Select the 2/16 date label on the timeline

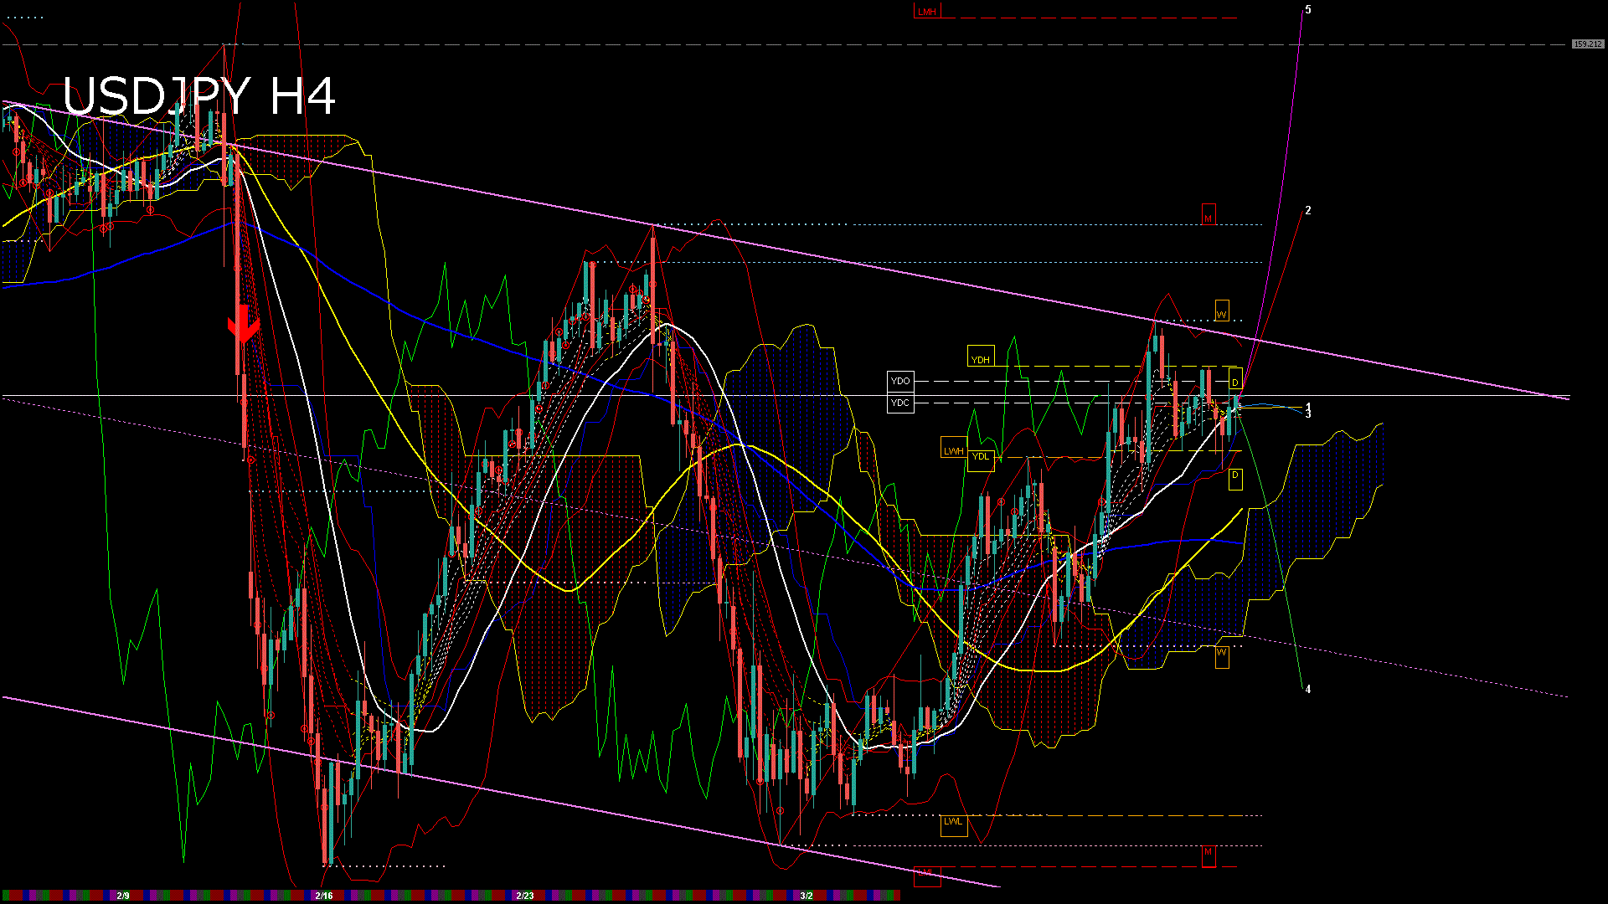click(322, 895)
